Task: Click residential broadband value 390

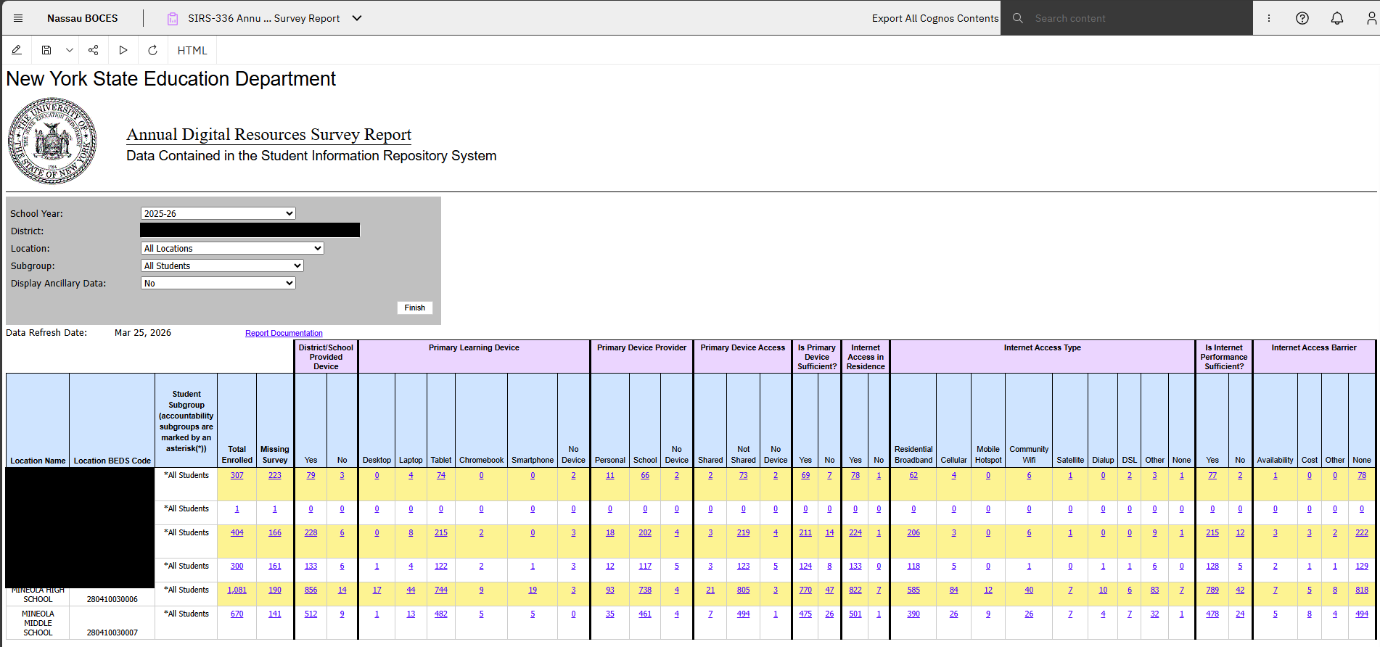Action: coord(913,614)
